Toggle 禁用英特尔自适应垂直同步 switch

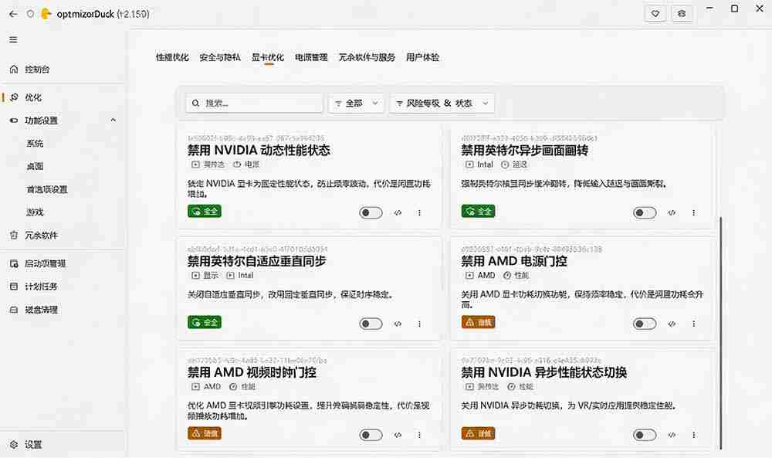coord(371,324)
